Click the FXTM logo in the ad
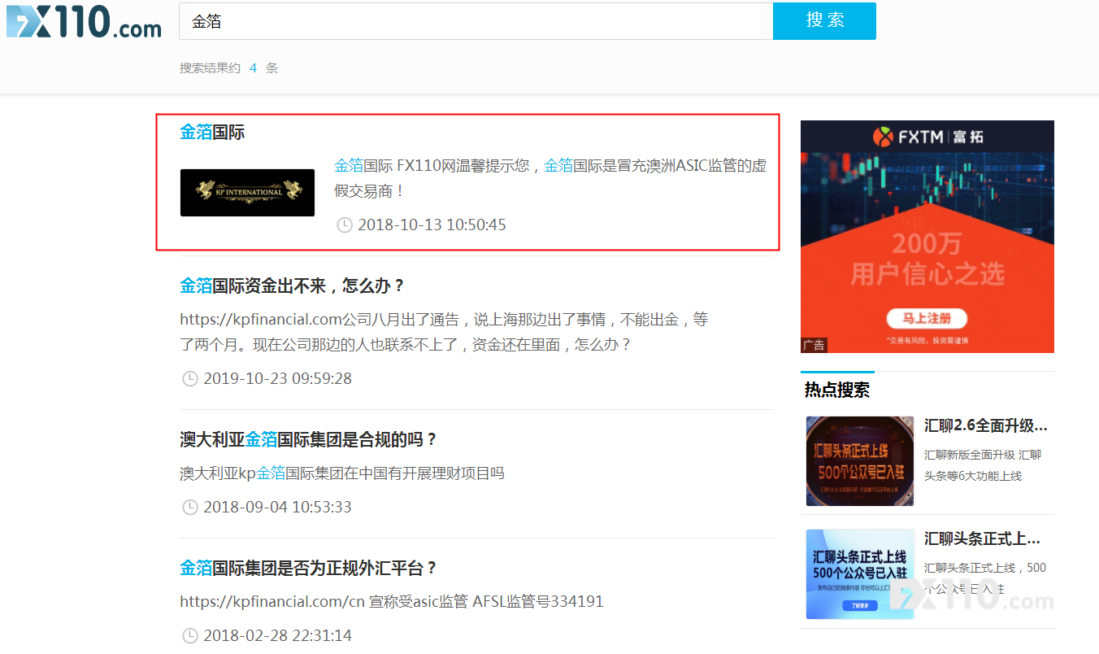 927,137
